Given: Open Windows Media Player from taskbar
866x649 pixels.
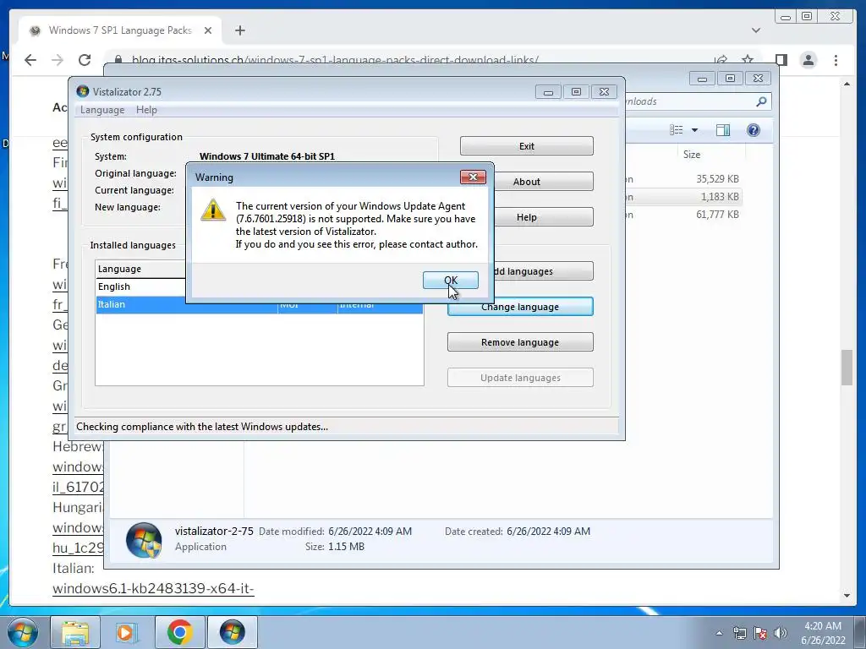Looking at the screenshot, I should click(x=127, y=632).
